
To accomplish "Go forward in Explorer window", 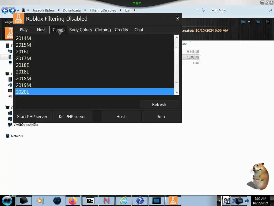I will click(12, 10).
